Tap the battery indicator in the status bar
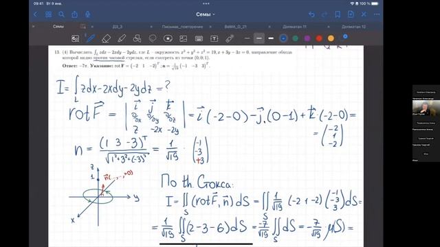 pos(375,3)
